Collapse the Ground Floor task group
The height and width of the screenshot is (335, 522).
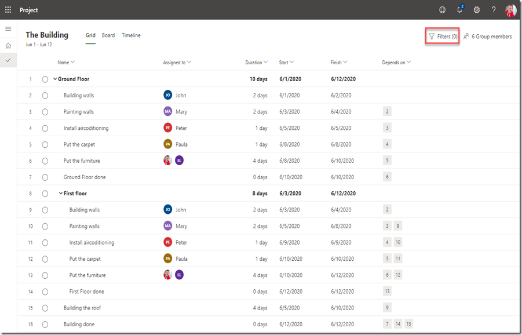(x=55, y=79)
